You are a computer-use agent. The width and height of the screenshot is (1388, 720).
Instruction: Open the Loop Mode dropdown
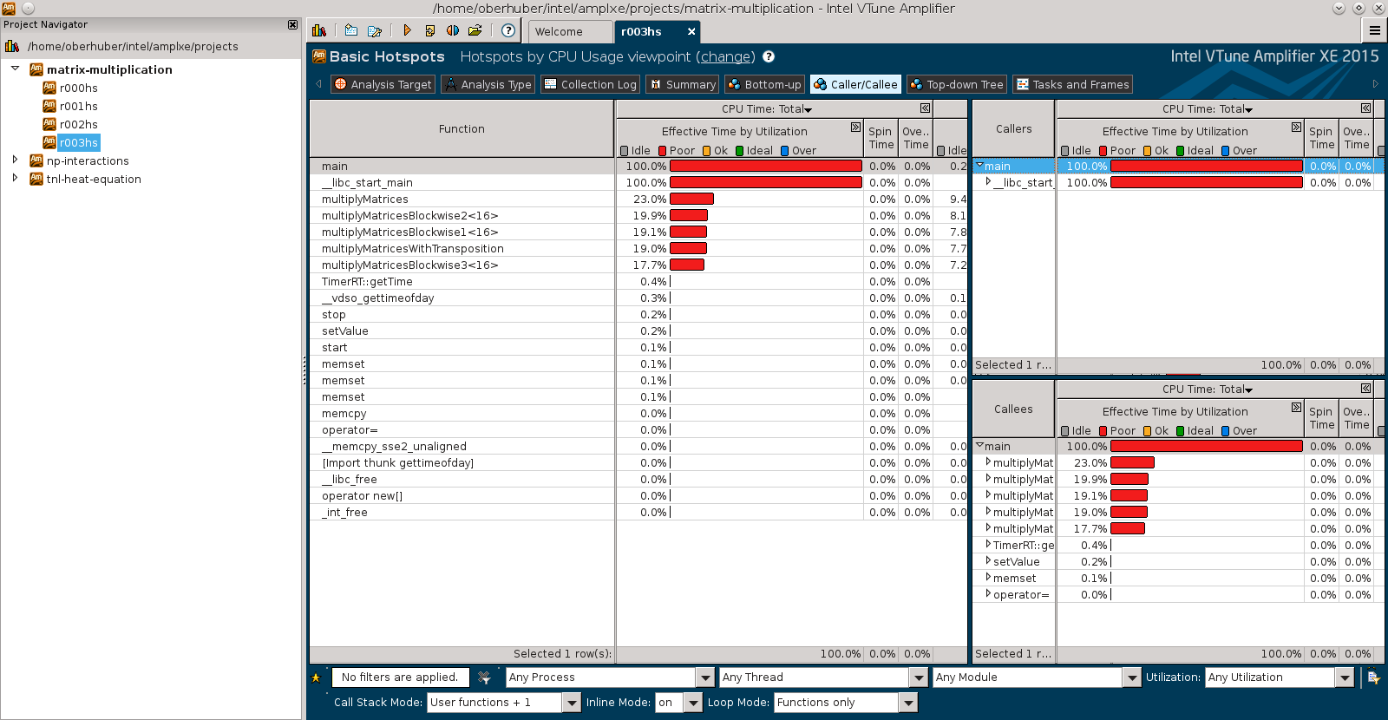pos(908,703)
